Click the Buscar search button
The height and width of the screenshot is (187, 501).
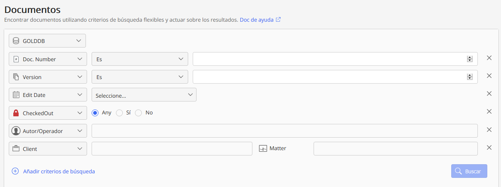tap(469, 171)
